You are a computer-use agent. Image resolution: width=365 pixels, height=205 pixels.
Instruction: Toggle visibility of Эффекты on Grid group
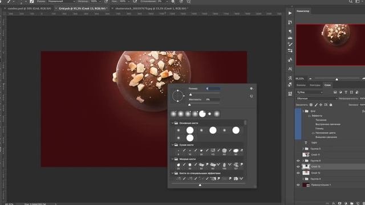[x=309, y=116]
